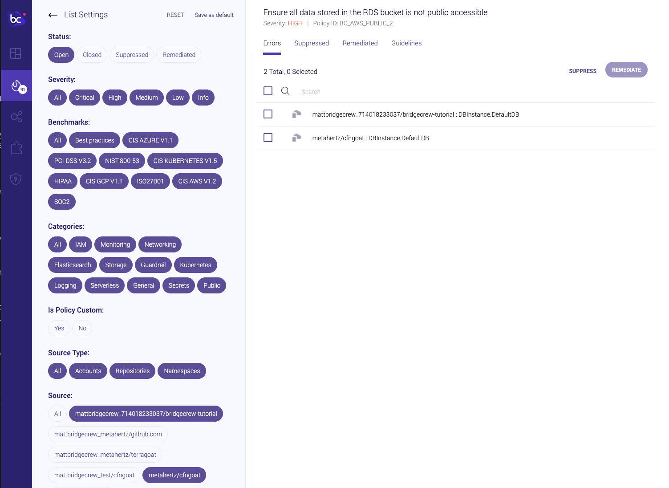Toggle the Elasticsearch category filter
The height and width of the screenshot is (488, 669).
(x=73, y=265)
